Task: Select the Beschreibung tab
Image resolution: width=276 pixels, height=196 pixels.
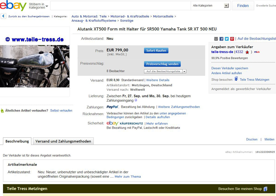Action: (x=17, y=141)
